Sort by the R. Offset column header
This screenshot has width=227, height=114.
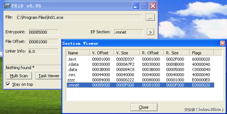[152, 53]
